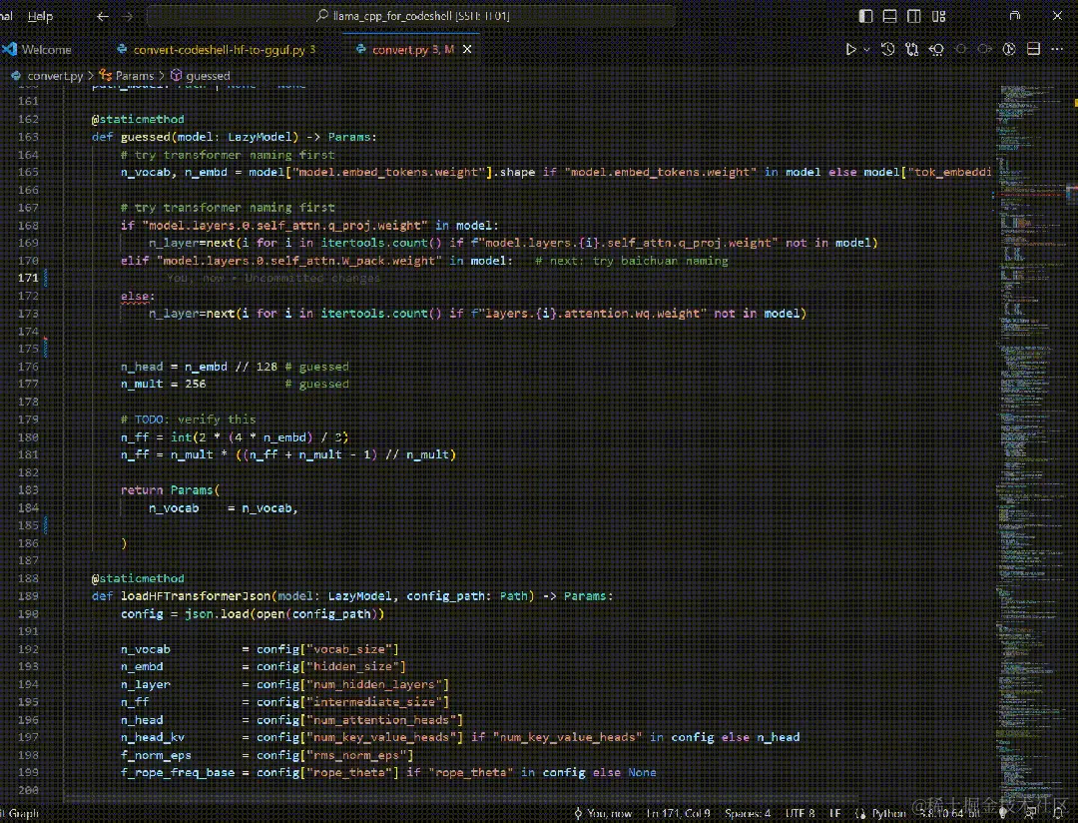Click the 'else:' statement on line 172
Viewport: 1078px width, 823px height.
[x=138, y=296]
